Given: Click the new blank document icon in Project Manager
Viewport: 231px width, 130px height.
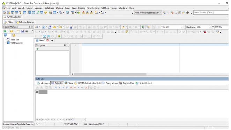Looking at the screenshot, I should pos(18,31).
